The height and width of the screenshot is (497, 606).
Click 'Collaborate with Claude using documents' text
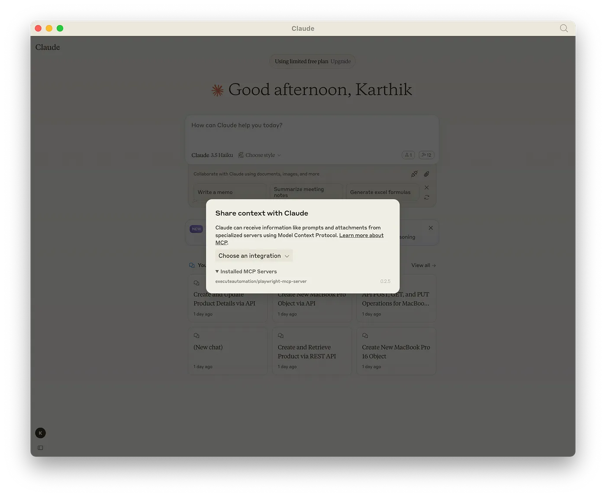[256, 174]
